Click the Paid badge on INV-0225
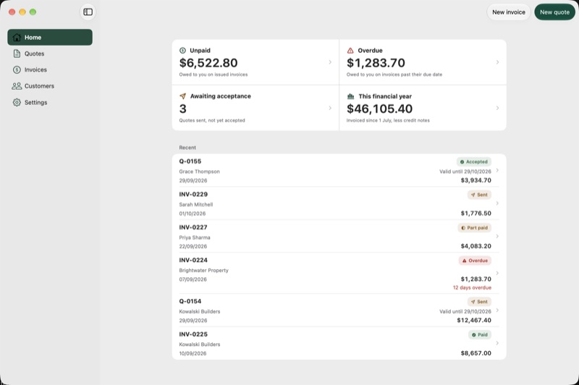 480,335
